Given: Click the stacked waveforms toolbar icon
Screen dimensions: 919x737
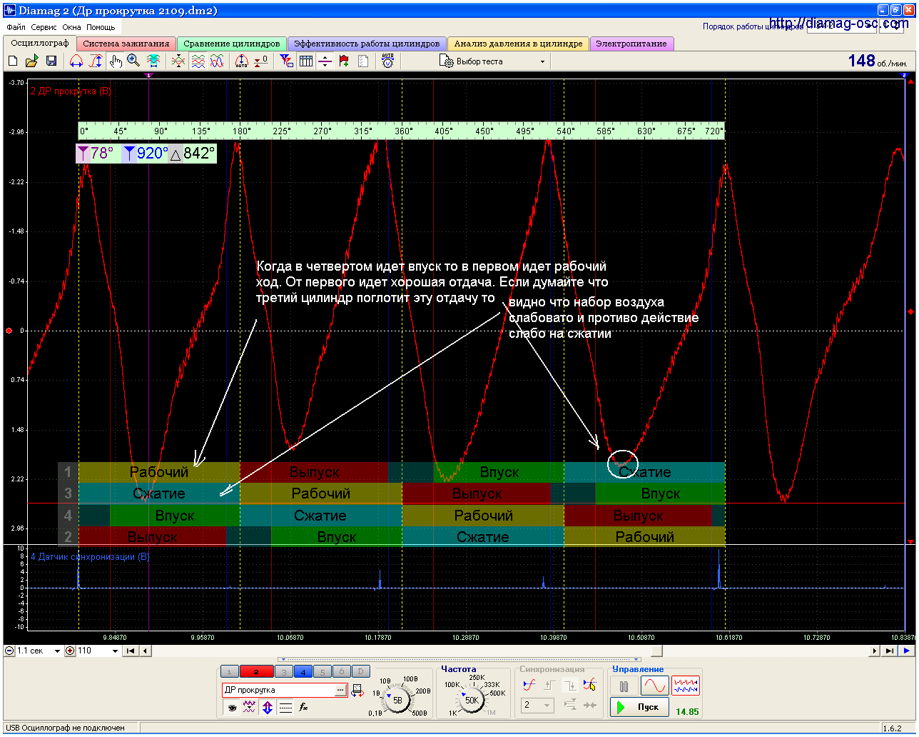Looking at the screenshot, I should [x=198, y=61].
